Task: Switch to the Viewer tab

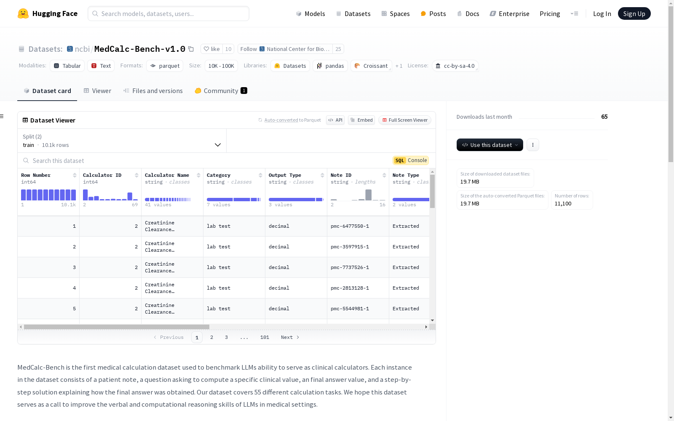Action: [x=97, y=91]
